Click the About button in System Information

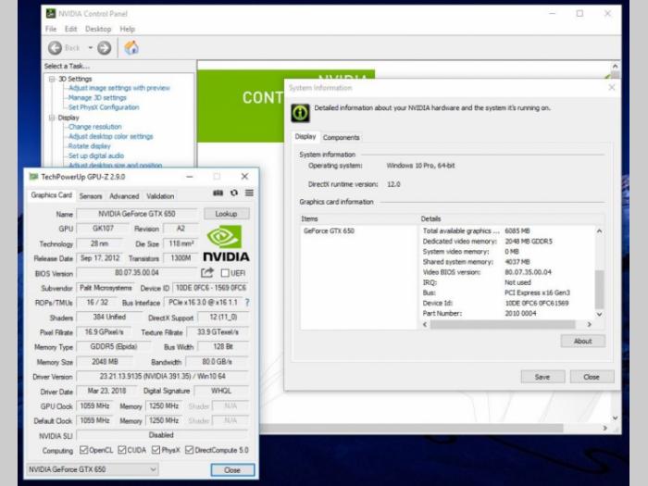tap(582, 341)
